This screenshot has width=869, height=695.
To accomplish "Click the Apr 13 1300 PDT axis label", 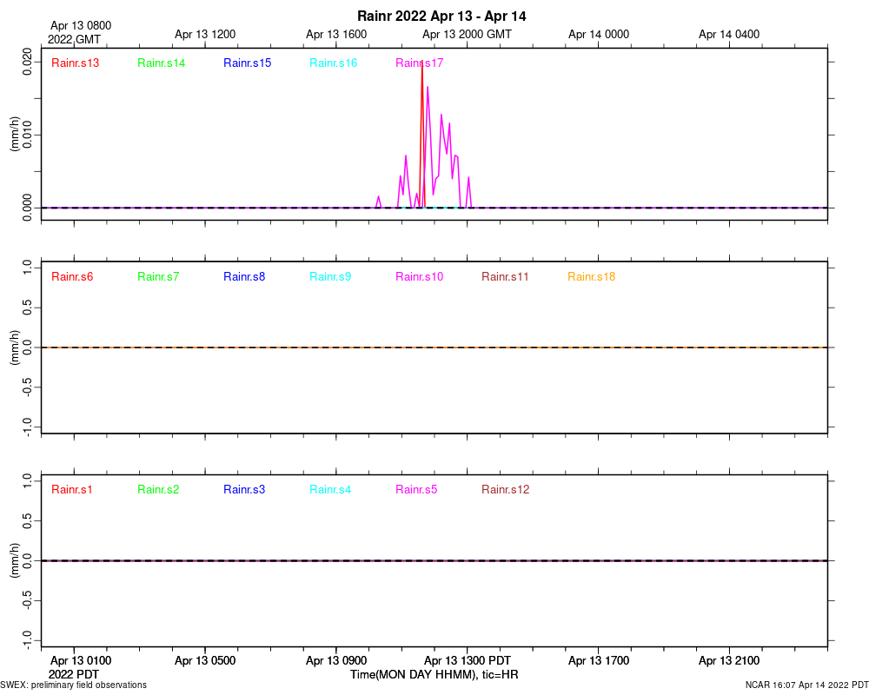I will point(468,660).
